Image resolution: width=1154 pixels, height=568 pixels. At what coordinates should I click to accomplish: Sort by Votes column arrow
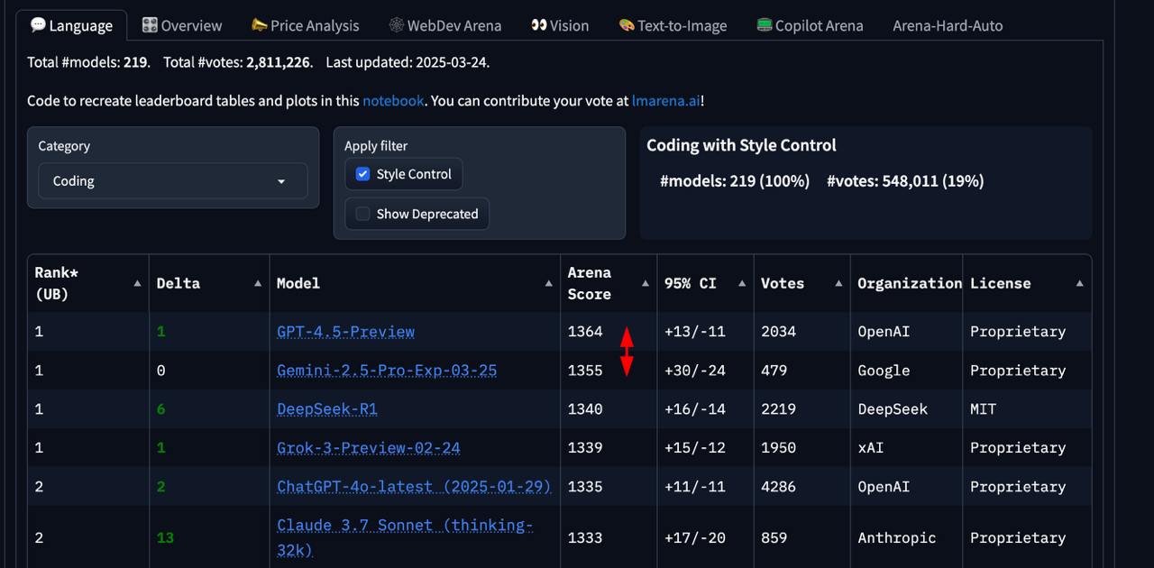click(838, 283)
